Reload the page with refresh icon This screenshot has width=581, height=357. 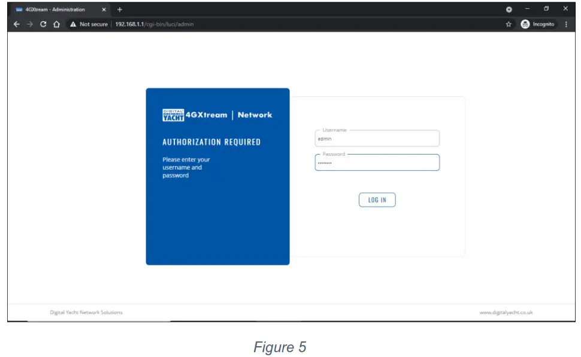pyautogui.click(x=43, y=24)
